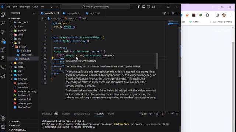Open the Search view in activity bar
Viewport: 236px width, 132px height.
click(3, 23)
